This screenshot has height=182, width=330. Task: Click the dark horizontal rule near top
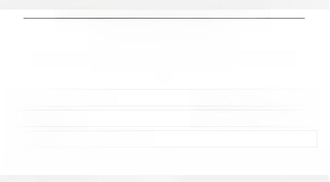tap(164, 18)
